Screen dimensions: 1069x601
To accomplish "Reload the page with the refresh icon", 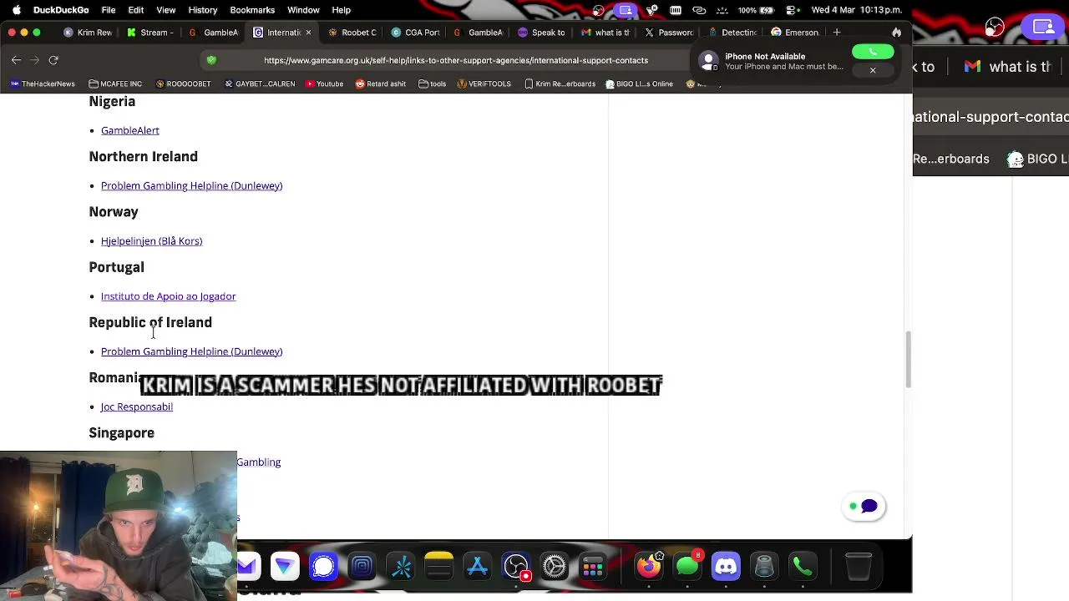I will (x=53, y=60).
